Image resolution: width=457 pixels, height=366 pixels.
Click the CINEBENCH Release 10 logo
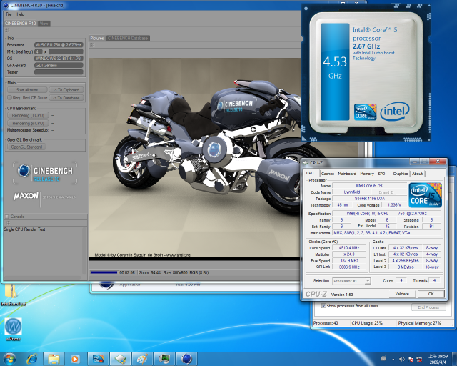pyautogui.click(x=45, y=172)
